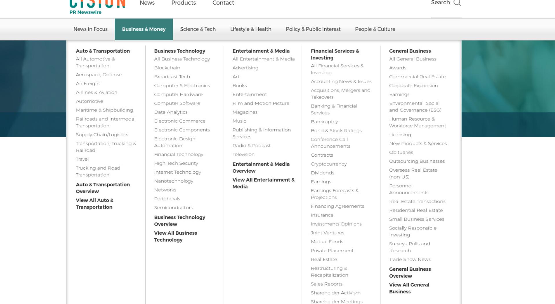This screenshot has height=304, width=555.
Task: Open Trade Show News category
Action: (x=410, y=259)
